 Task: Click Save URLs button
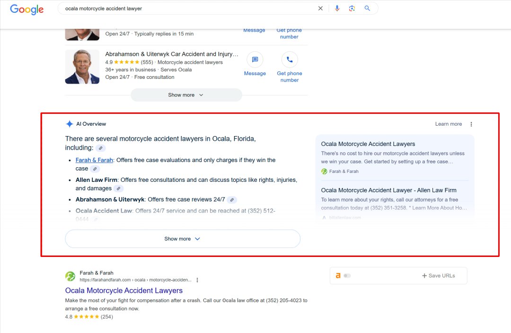(x=438, y=276)
